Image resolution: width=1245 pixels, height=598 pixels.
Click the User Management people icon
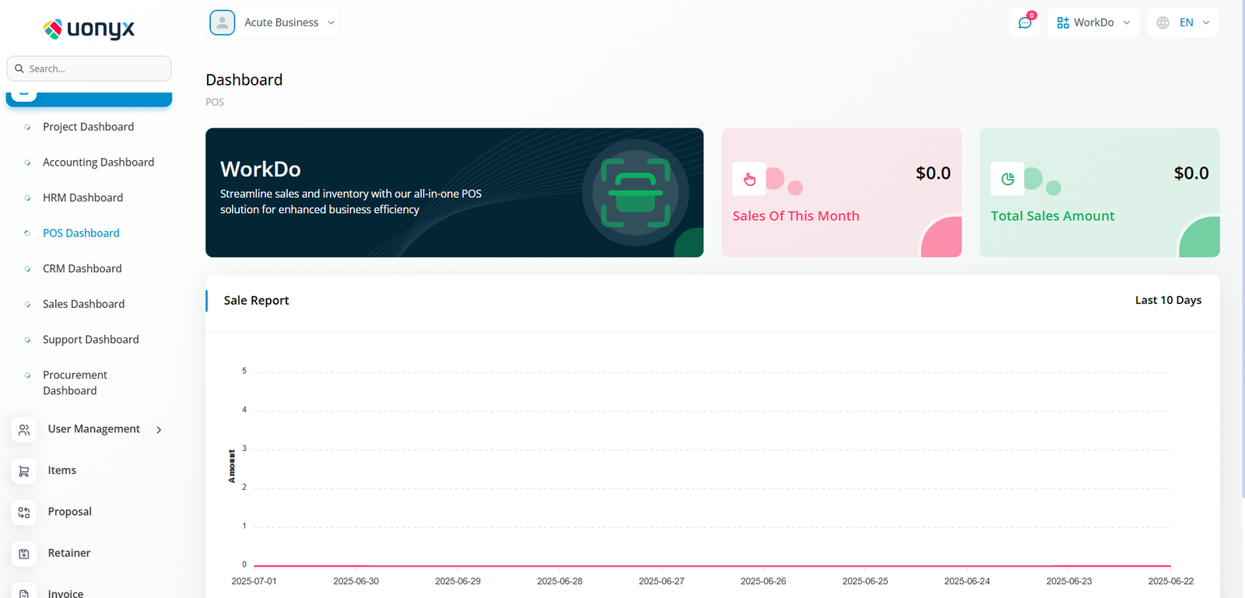(x=24, y=429)
